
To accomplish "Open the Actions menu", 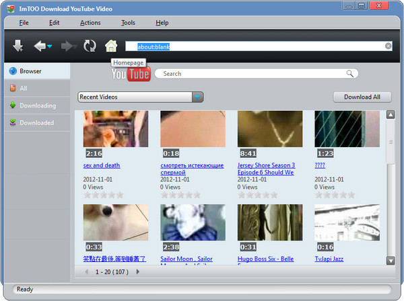I will click(x=90, y=23).
